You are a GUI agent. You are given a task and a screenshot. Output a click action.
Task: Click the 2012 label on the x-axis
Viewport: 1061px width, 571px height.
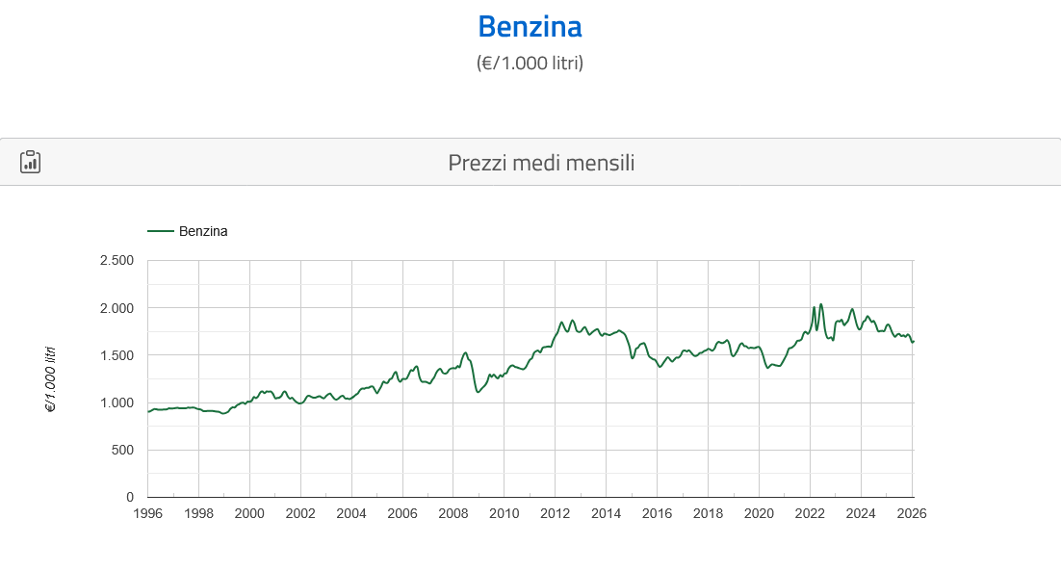click(x=556, y=513)
